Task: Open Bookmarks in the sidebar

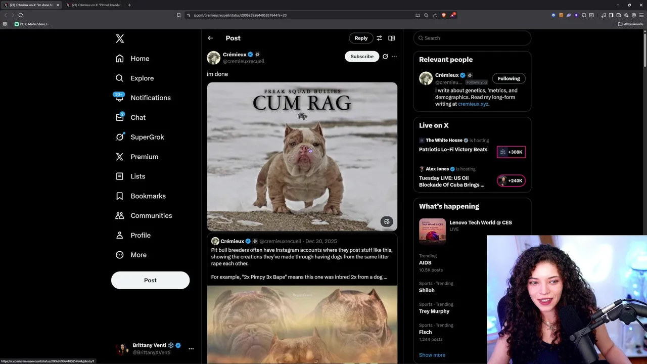Action: (141, 196)
